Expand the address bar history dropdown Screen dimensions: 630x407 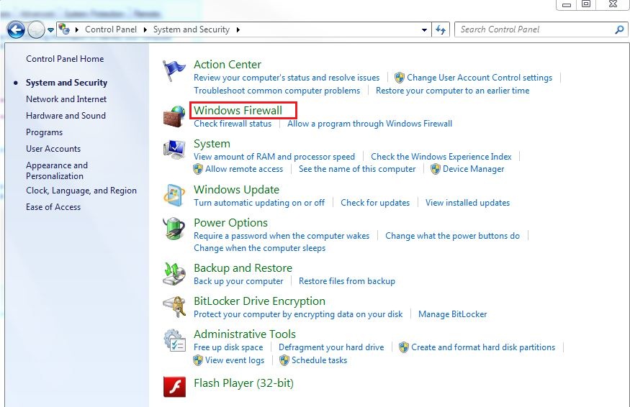point(424,29)
